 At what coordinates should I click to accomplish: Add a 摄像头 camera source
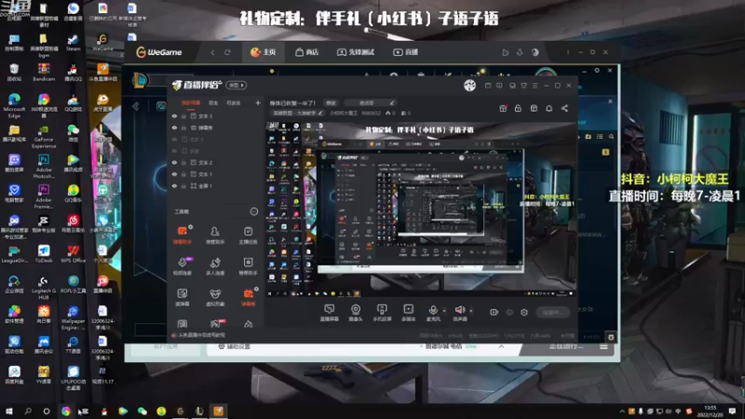point(356,313)
